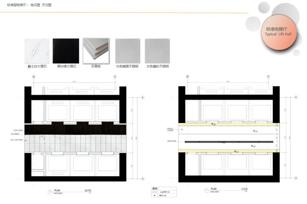Image resolution: width=307 pixels, height=204 pixels.
Task: Click the 地坪图 floor plan title label
Action: click(x=86, y=189)
